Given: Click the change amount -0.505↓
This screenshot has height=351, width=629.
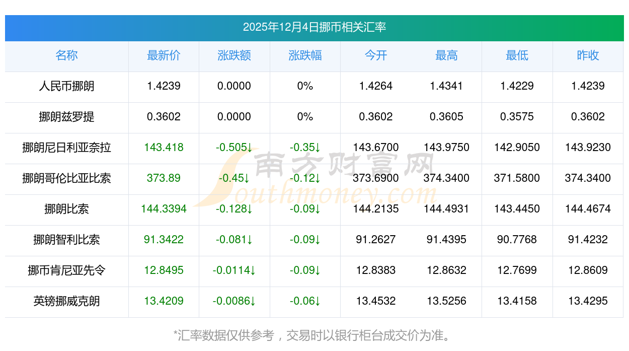Looking at the screenshot, I should (x=234, y=148).
